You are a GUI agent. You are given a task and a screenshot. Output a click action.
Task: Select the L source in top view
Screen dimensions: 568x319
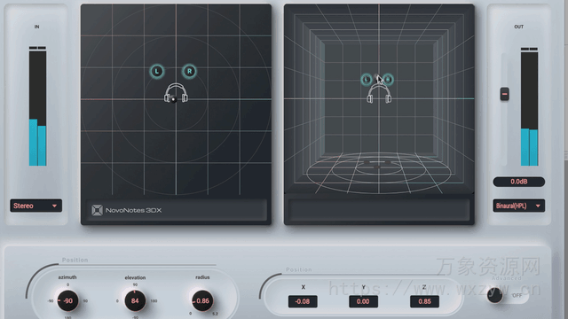157,71
